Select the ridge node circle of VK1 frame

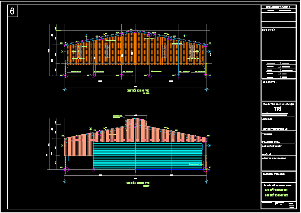tap(136, 31)
